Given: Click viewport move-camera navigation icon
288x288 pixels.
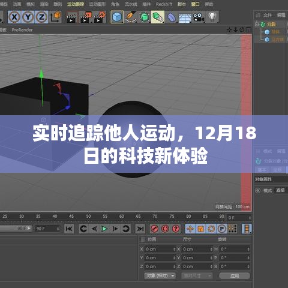Looking at the screenshot, I should (x=229, y=30).
